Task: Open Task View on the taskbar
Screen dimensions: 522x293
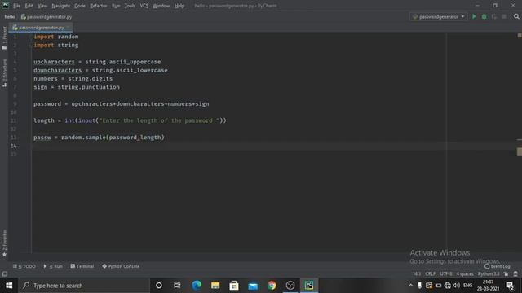Action: [x=177, y=286]
